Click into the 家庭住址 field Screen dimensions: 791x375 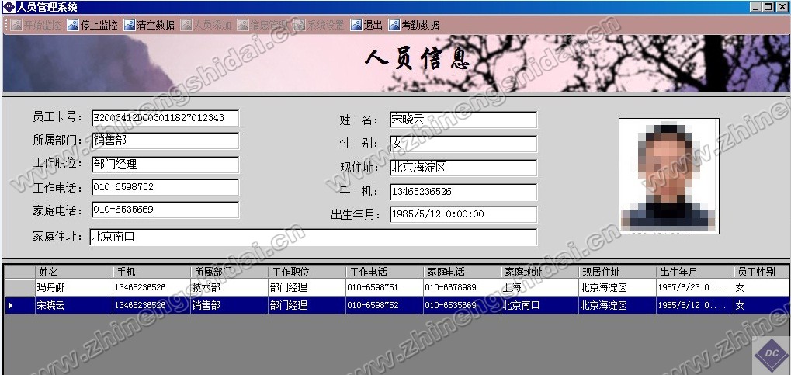point(312,237)
